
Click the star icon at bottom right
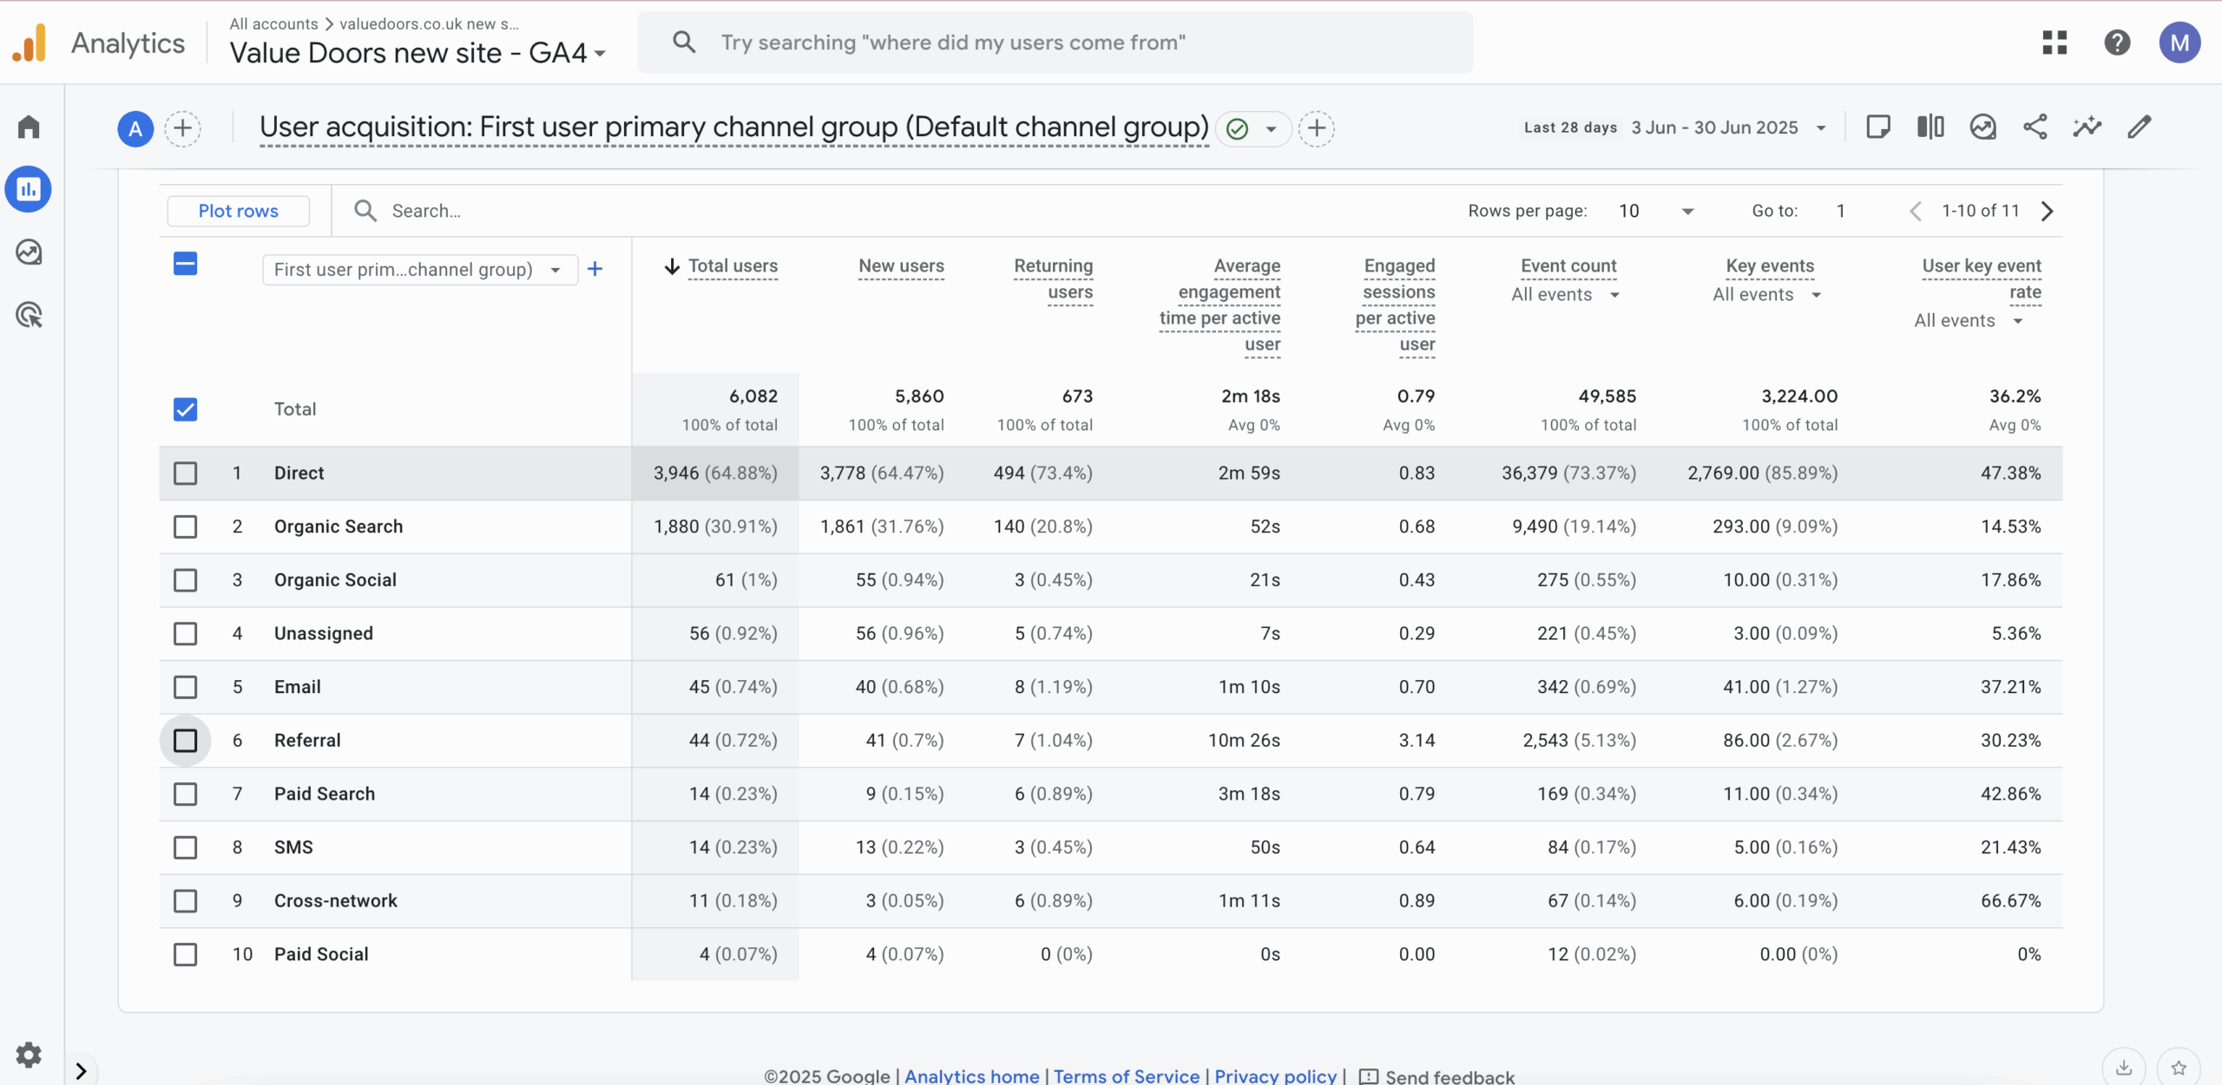point(2179,1068)
